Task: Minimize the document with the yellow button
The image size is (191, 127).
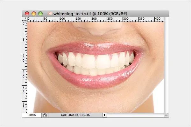Action: tap(33, 14)
